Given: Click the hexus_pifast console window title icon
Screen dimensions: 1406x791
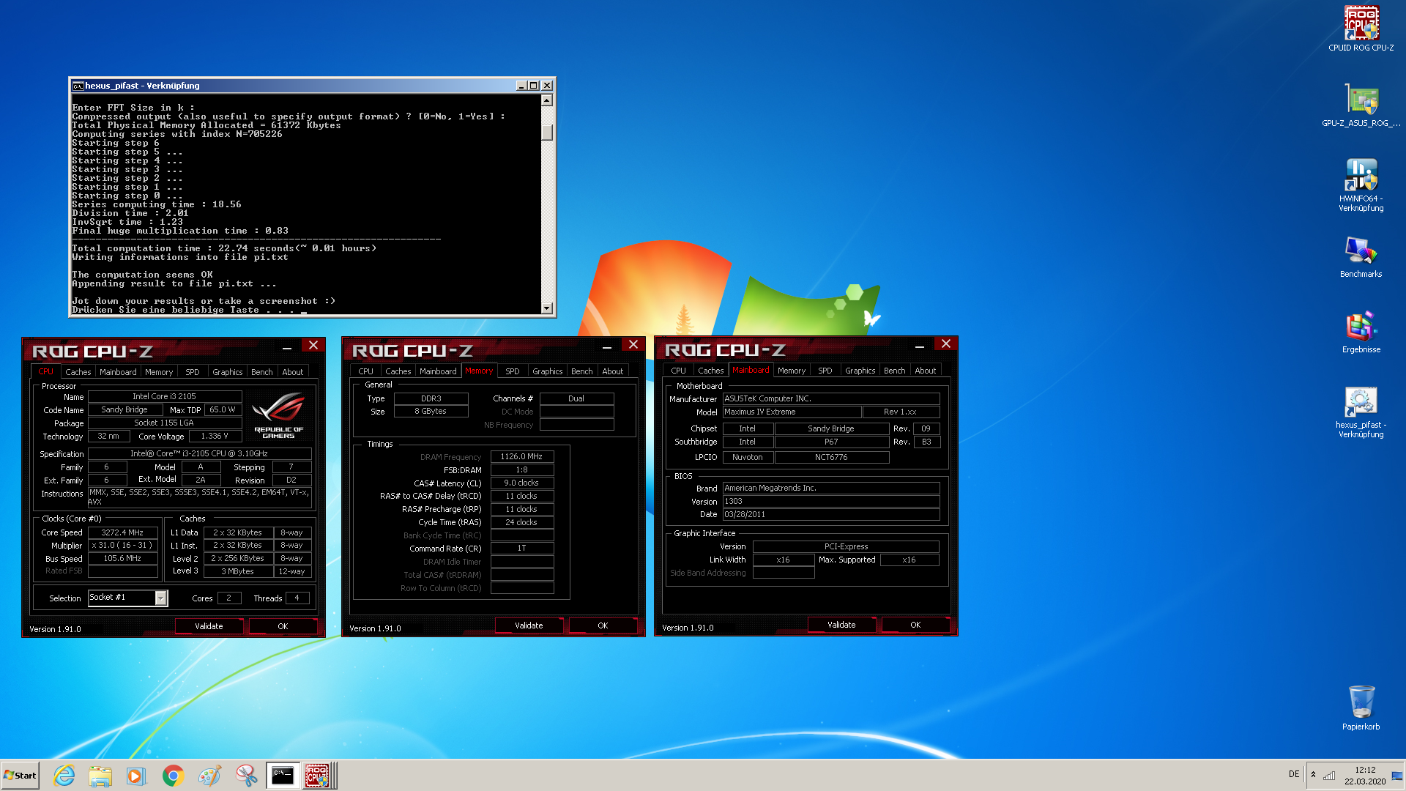Looking at the screenshot, I should click(78, 86).
